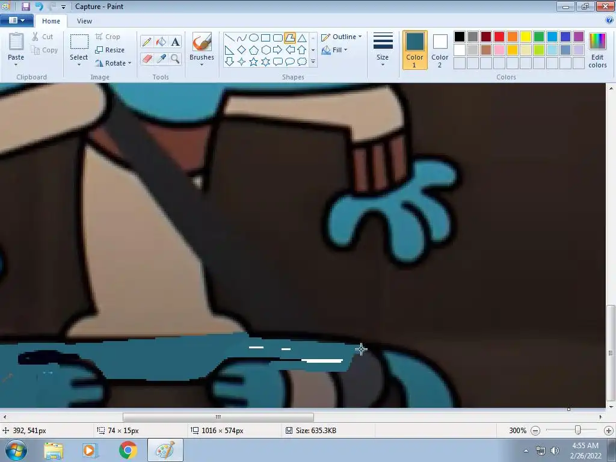This screenshot has height=462, width=616.
Task: Choose the Rectangle shape
Action: coord(265,38)
